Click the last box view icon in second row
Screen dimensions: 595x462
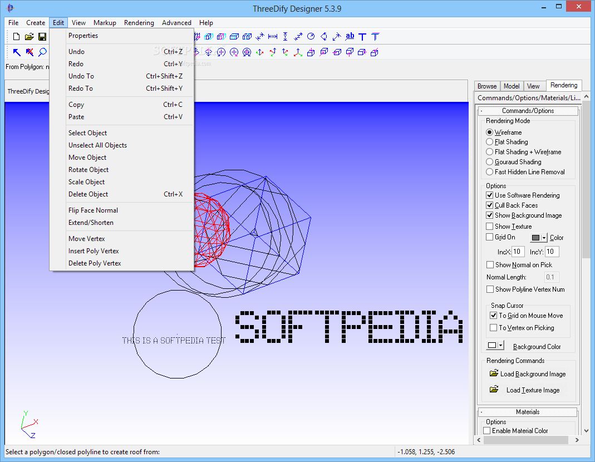tap(375, 52)
